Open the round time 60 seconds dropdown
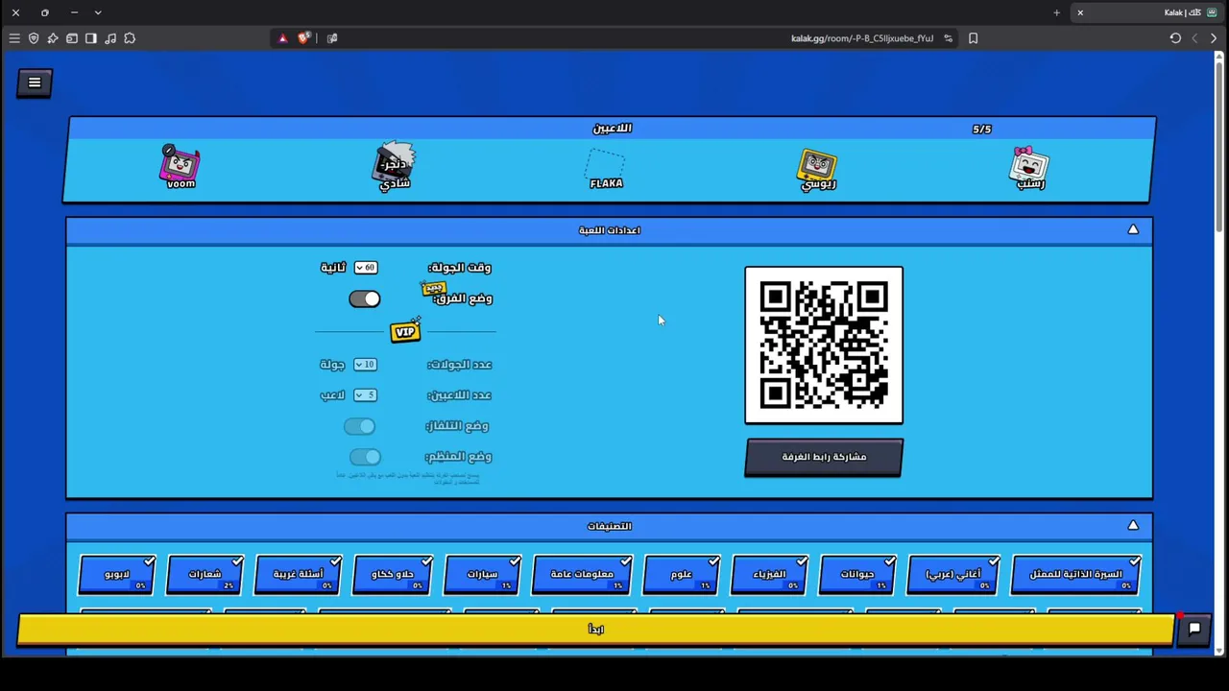 pos(366,268)
